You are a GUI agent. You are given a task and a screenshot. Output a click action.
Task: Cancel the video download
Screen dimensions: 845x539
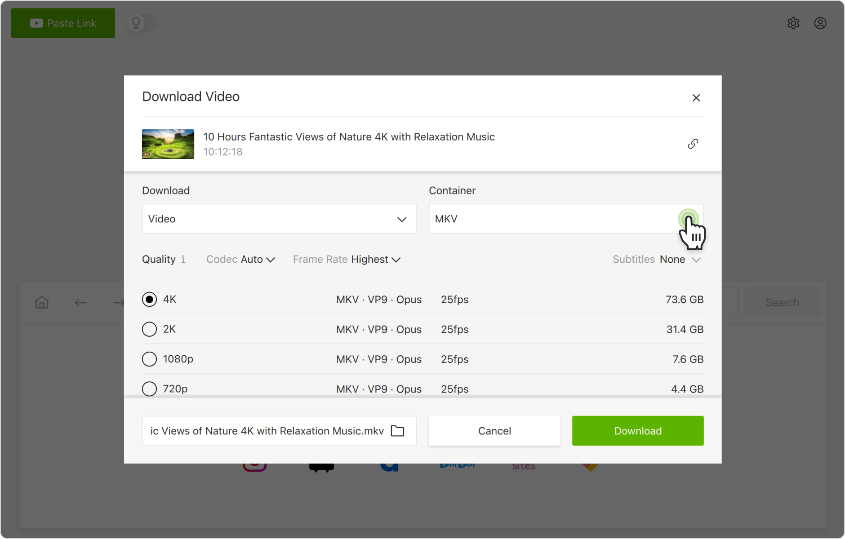click(494, 431)
